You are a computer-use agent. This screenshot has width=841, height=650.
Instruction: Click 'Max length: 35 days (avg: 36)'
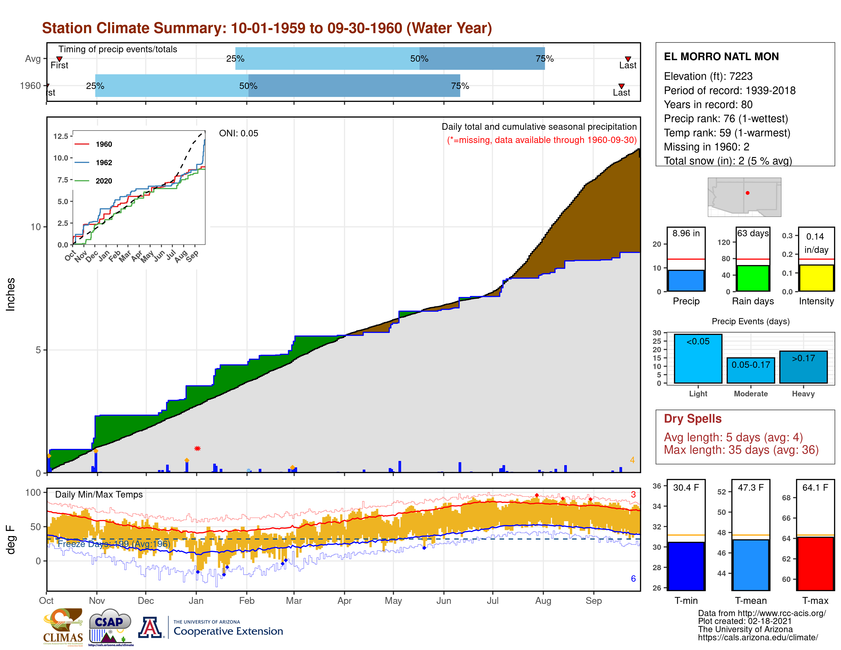click(741, 450)
